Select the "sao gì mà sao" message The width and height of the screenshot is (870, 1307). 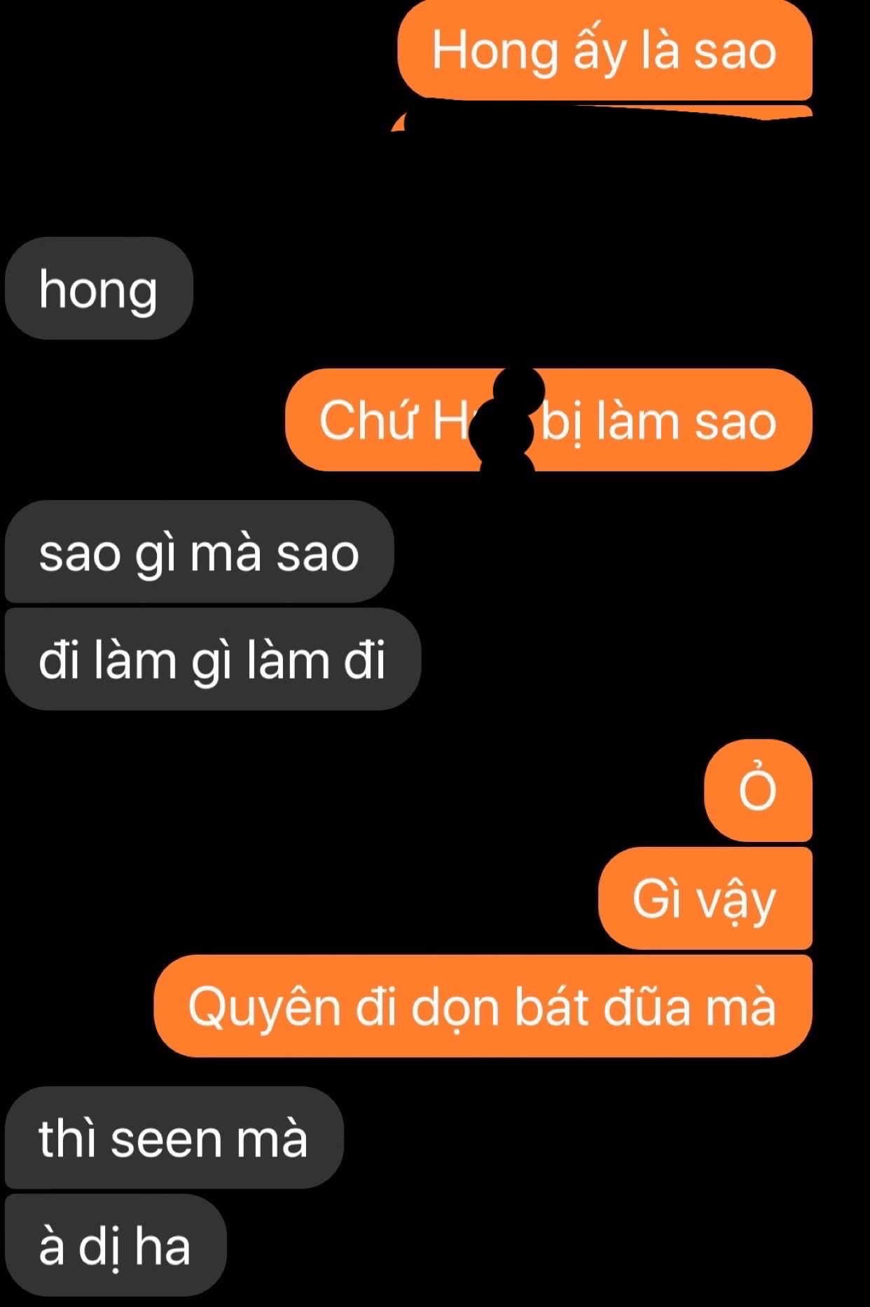[x=199, y=552]
